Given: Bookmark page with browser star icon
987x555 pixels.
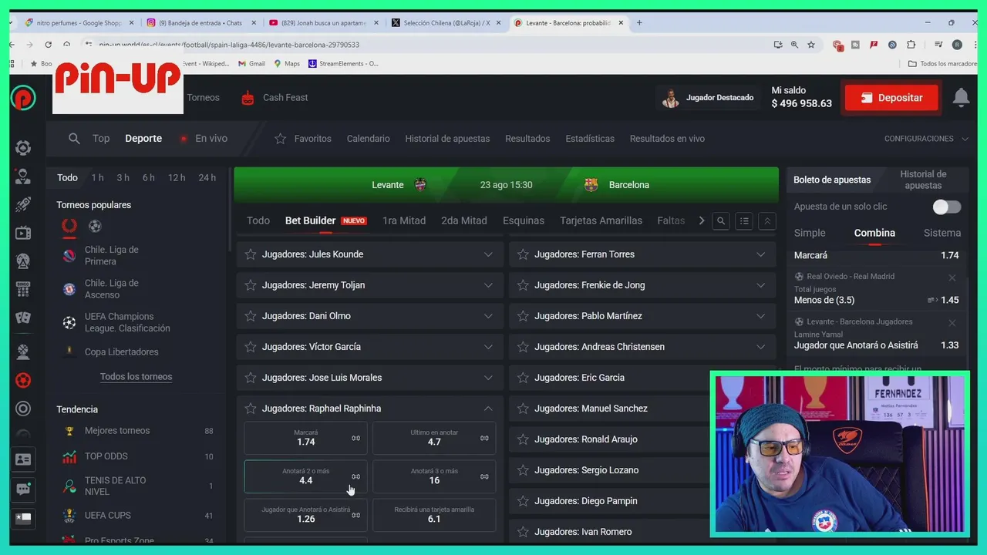Looking at the screenshot, I should point(811,45).
